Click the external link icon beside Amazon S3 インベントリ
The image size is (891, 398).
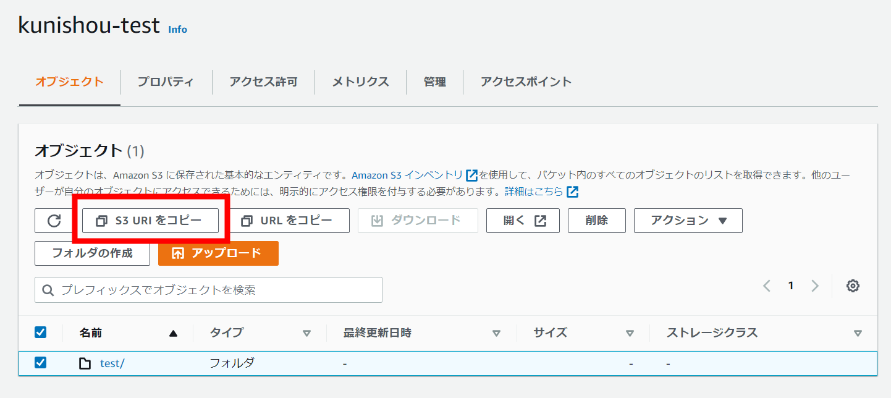(x=471, y=175)
